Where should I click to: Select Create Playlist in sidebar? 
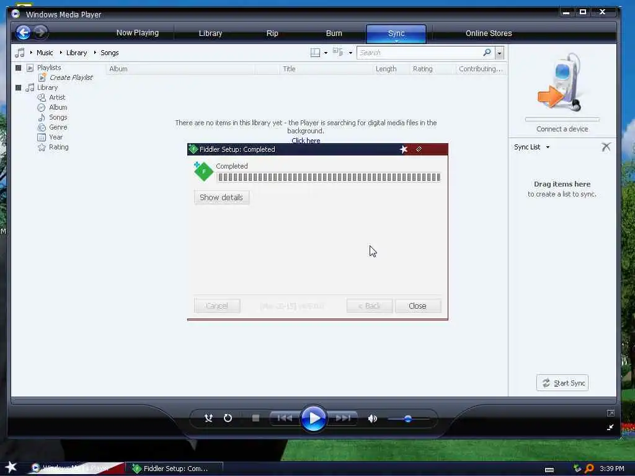coord(71,77)
